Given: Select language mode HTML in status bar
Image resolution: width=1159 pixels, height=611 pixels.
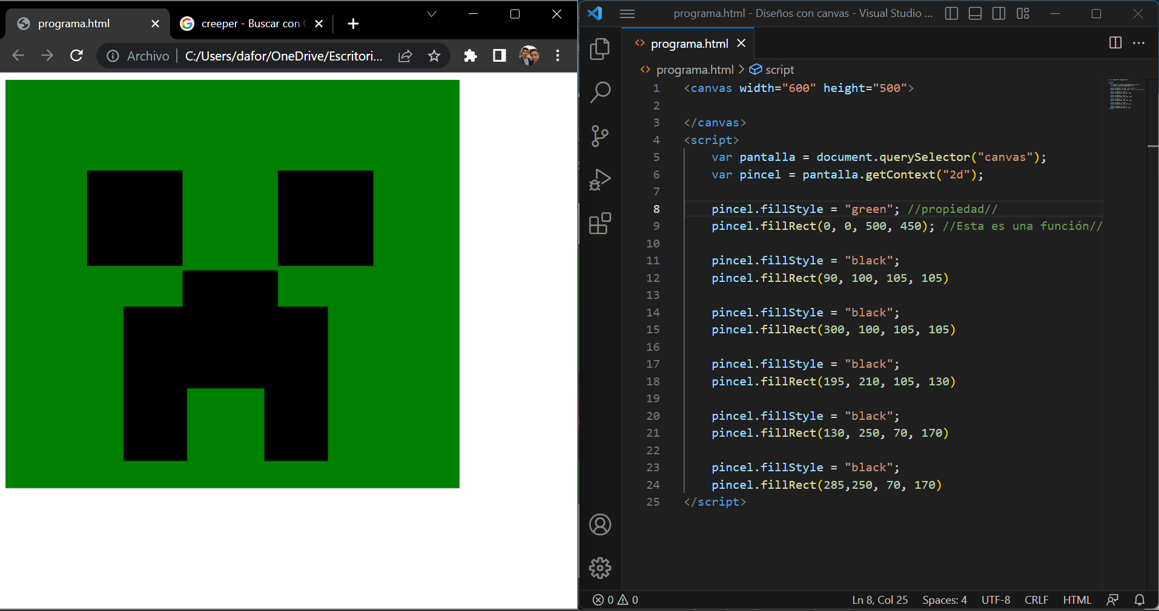Looking at the screenshot, I should [x=1077, y=600].
